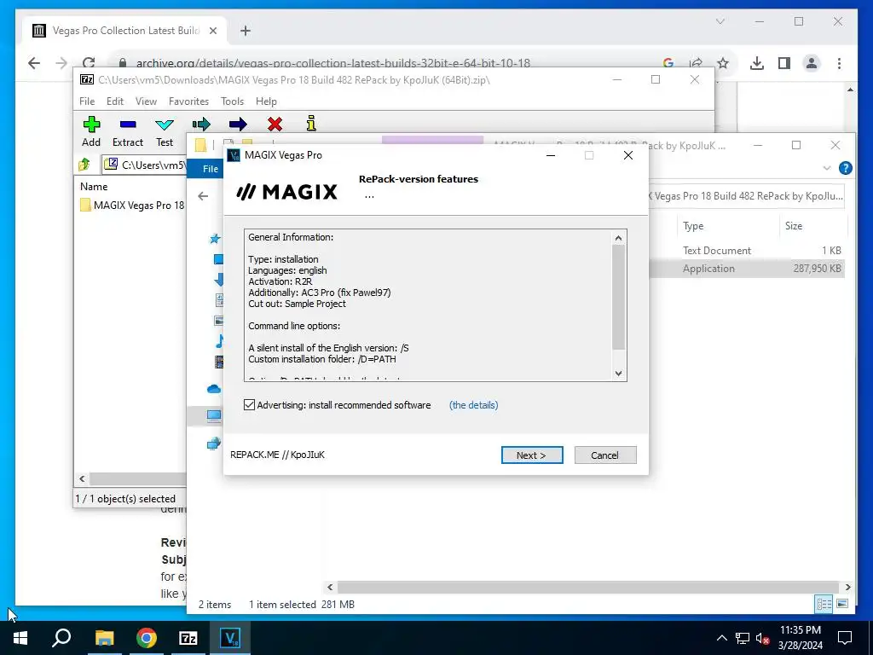The width and height of the screenshot is (873, 655).
Task: Open Windows Start menu
Action: (20, 638)
